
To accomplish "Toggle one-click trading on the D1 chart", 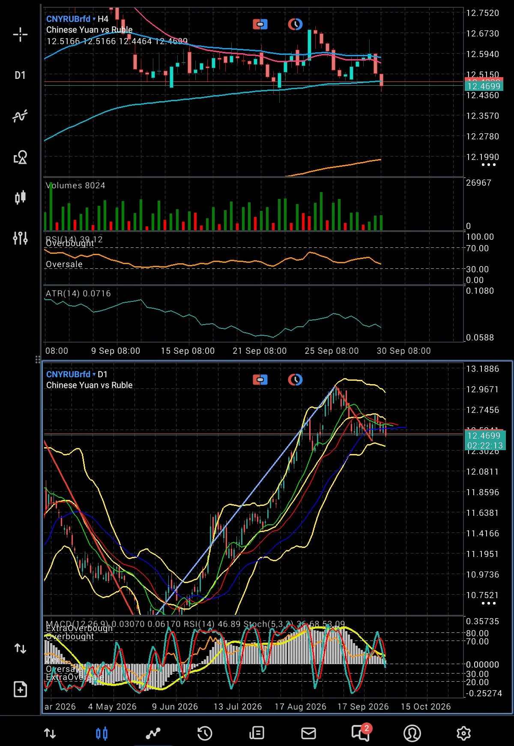I will [x=260, y=380].
